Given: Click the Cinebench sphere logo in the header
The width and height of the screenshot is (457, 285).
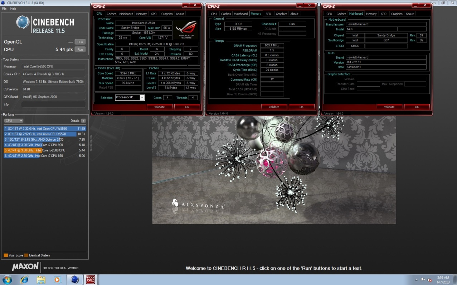Looking at the screenshot, I should point(23,22).
